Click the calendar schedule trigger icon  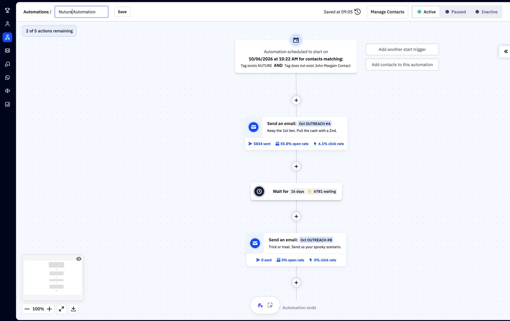(x=296, y=40)
